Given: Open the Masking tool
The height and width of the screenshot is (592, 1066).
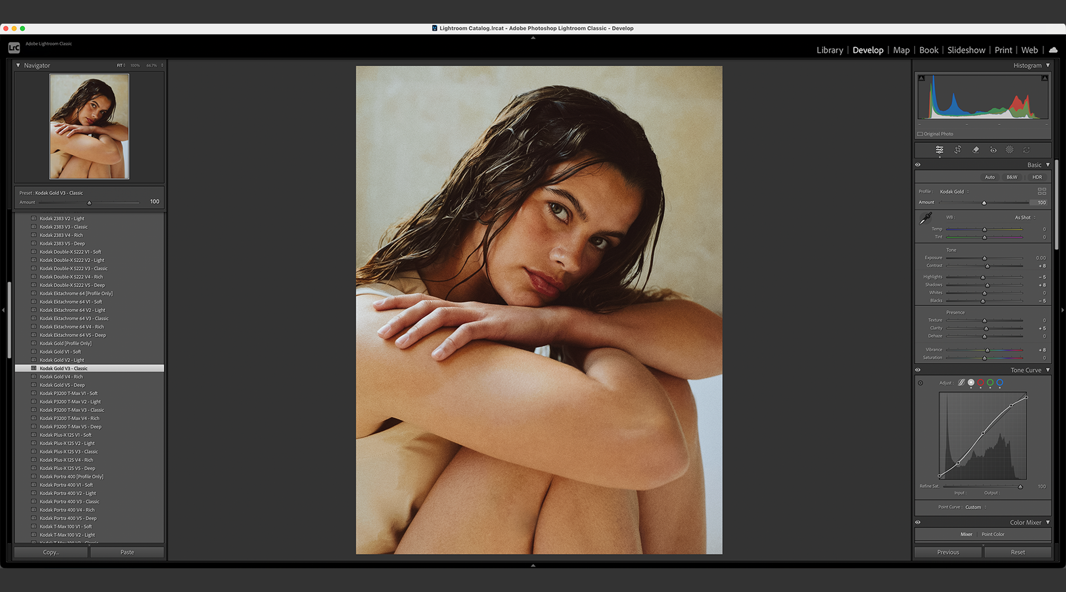Looking at the screenshot, I should pyautogui.click(x=1010, y=150).
